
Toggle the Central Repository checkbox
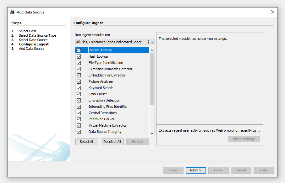(79, 113)
